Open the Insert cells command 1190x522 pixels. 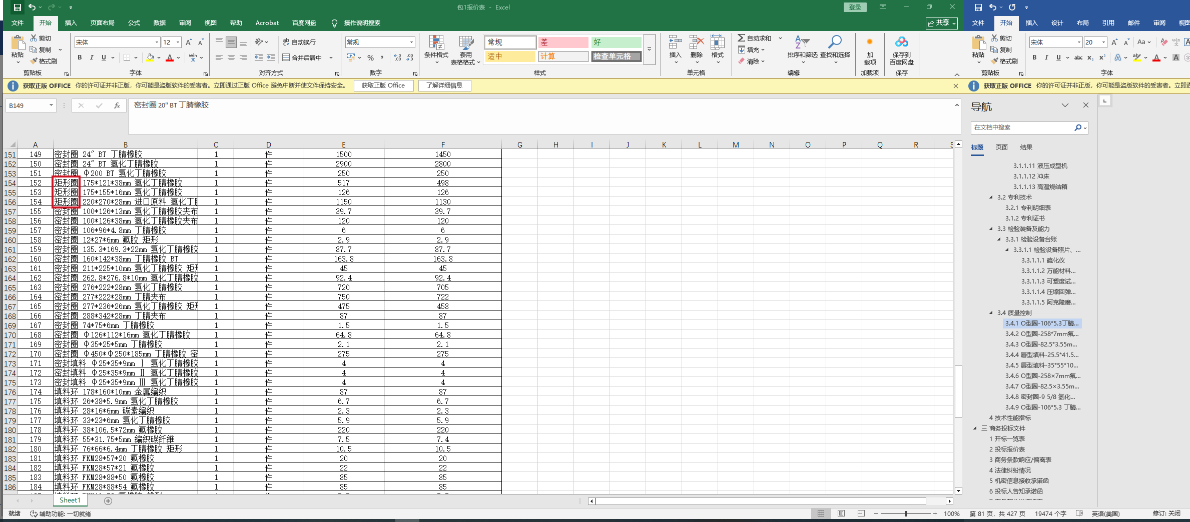coord(675,49)
